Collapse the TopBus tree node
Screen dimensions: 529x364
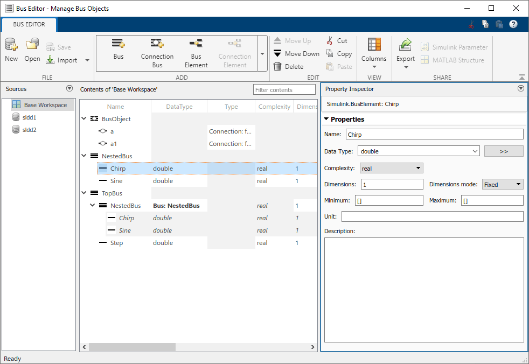(84, 193)
